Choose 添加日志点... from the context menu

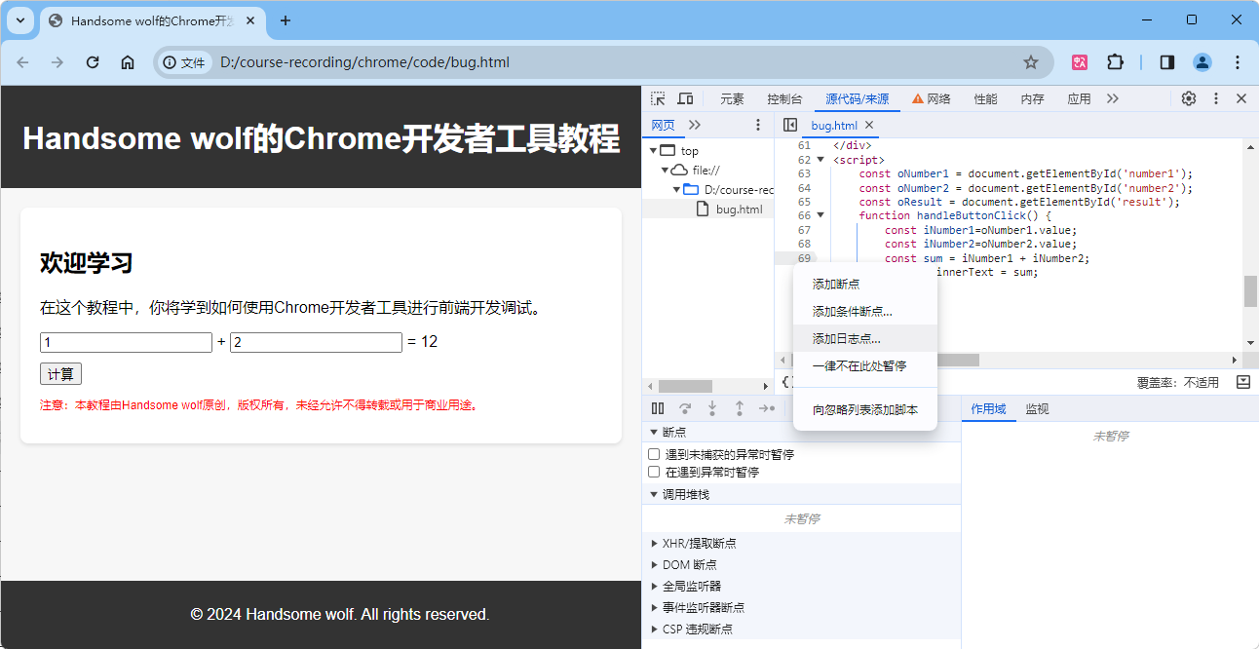865,339
